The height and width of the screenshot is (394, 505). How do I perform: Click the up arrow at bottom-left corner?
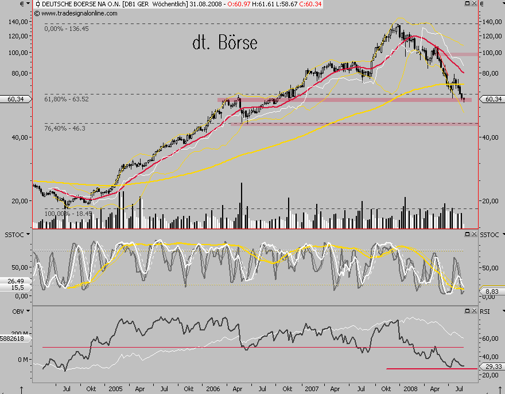pos(21,390)
